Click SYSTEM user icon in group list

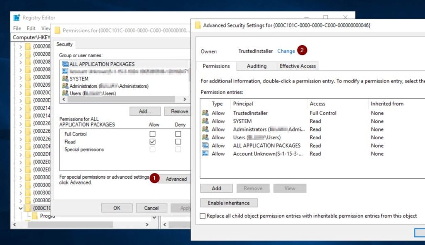click(65, 78)
